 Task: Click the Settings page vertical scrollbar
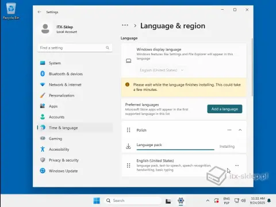[x=252, y=67]
